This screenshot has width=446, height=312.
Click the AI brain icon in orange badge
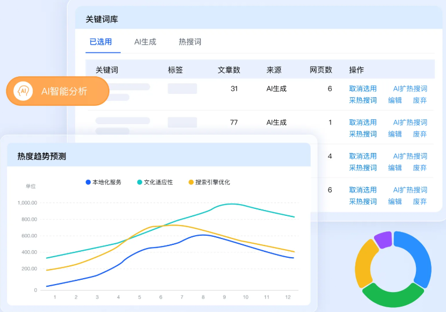(x=24, y=91)
